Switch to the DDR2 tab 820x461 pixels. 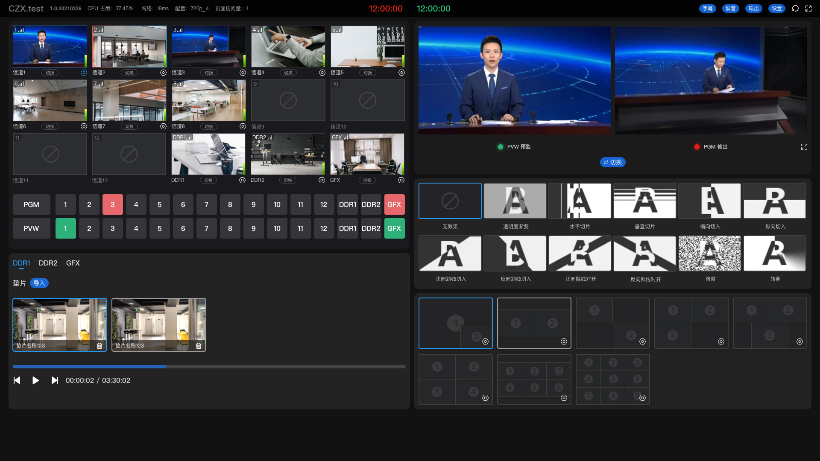point(48,263)
